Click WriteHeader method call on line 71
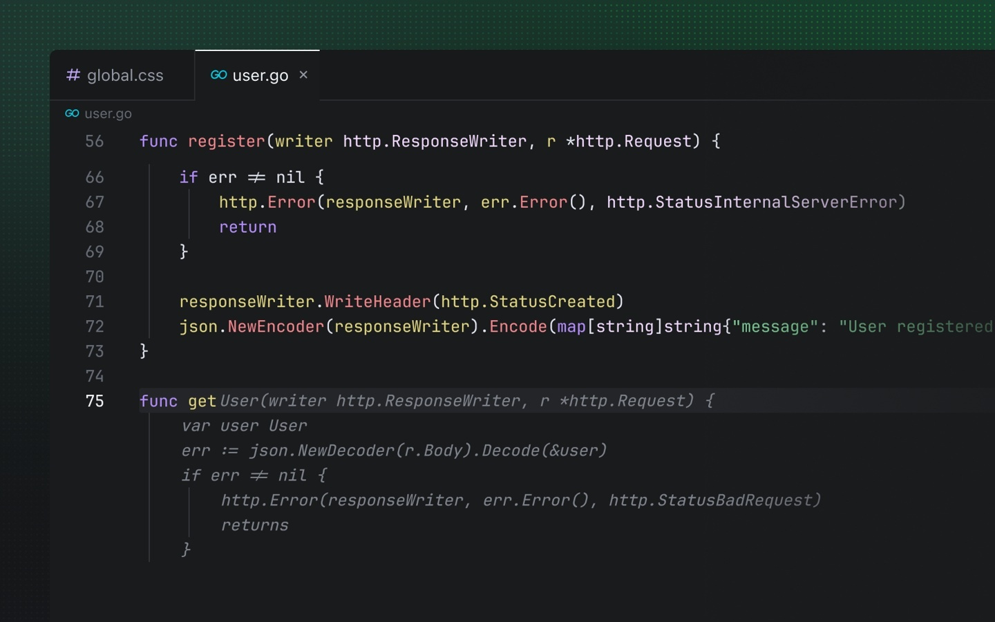Screen dimensions: 995x622 (377, 302)
